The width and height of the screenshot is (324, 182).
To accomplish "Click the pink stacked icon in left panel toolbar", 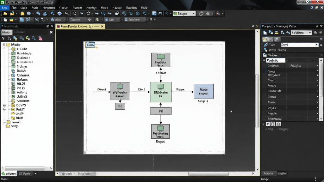I will pos(40,38).
